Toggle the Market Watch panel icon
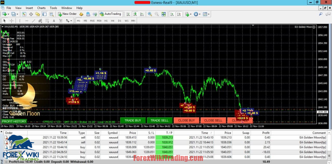Image resolution: width=332 pixels, height=164 pixels. point(24,14)
